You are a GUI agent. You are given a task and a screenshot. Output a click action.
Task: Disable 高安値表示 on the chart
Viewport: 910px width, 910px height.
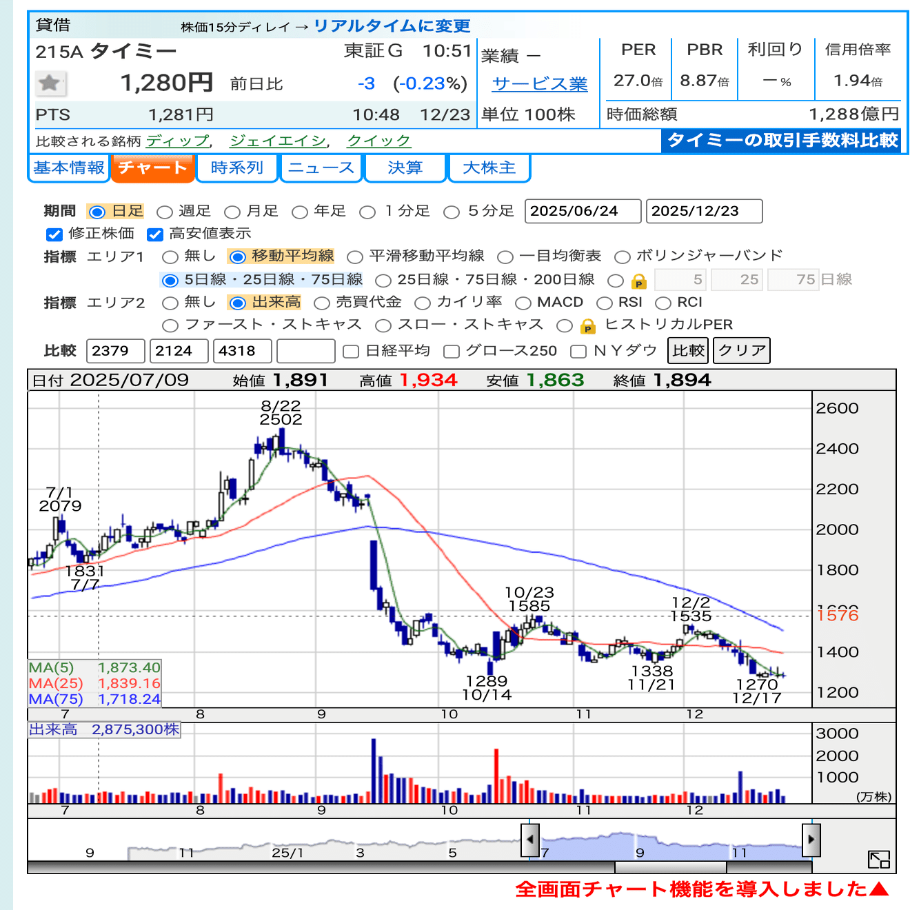(x=154, y=234)
